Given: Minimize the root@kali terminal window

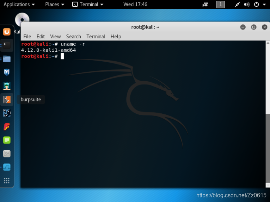Looking at the screenshot, I should (x=243, y=27).
